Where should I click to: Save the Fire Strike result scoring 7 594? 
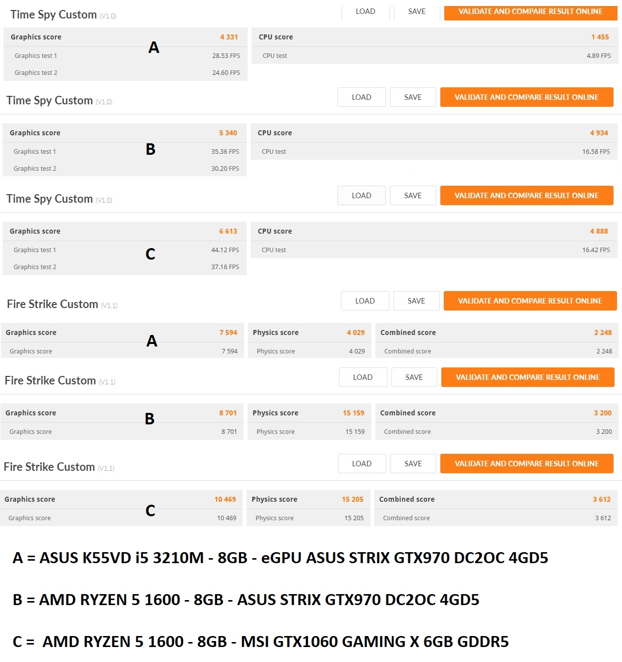click(416, 301)
